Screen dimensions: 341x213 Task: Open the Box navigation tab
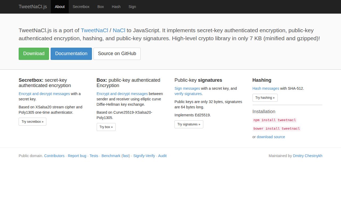[101, 7]
